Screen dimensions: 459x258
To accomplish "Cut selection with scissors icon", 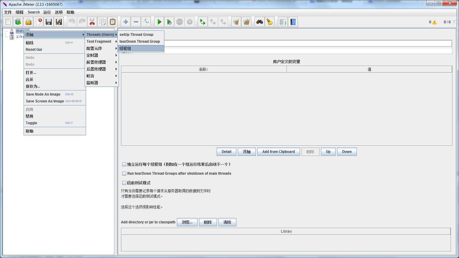I will 92,22.
